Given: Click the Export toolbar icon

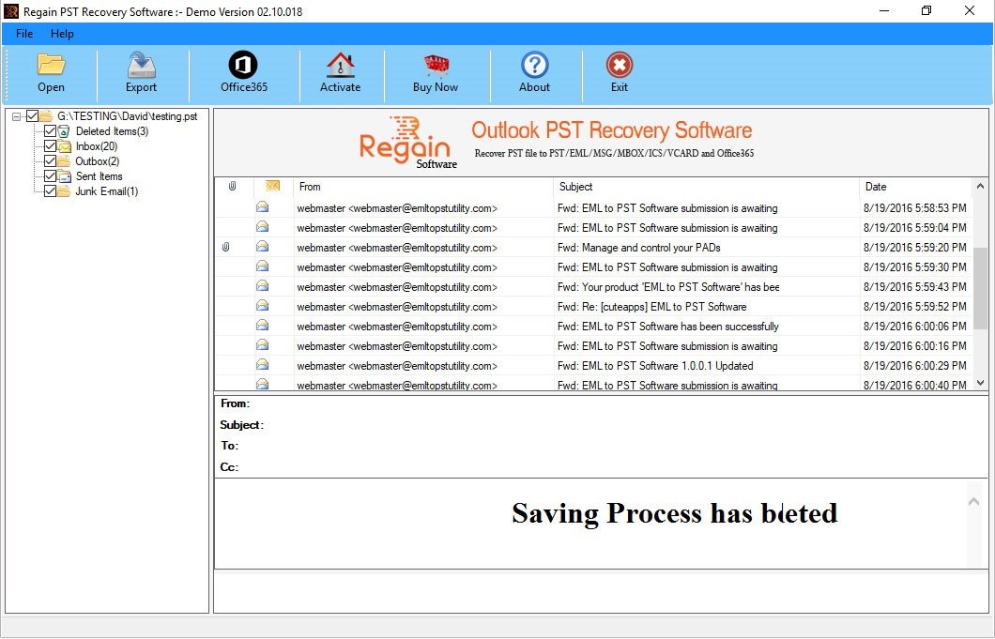Looking at the screenshot, I should (x=141, y=65).
